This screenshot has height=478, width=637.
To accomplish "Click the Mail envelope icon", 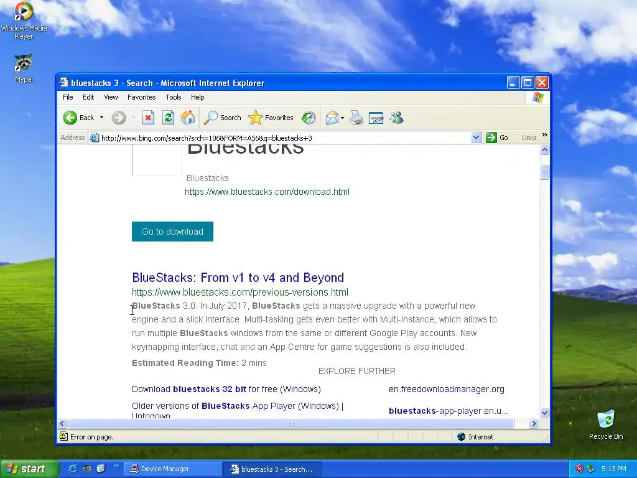I will tap(332, 118).
